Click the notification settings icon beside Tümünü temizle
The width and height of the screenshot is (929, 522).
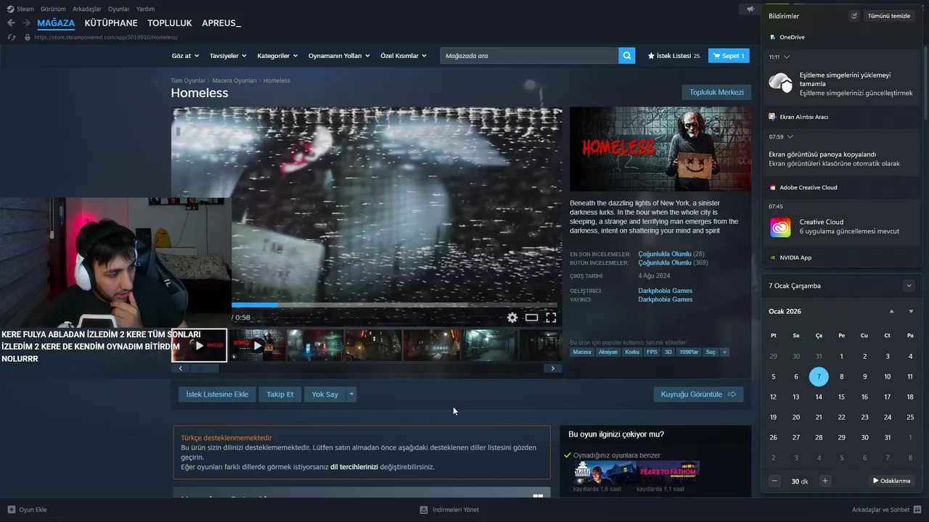(x=854, y=16)
